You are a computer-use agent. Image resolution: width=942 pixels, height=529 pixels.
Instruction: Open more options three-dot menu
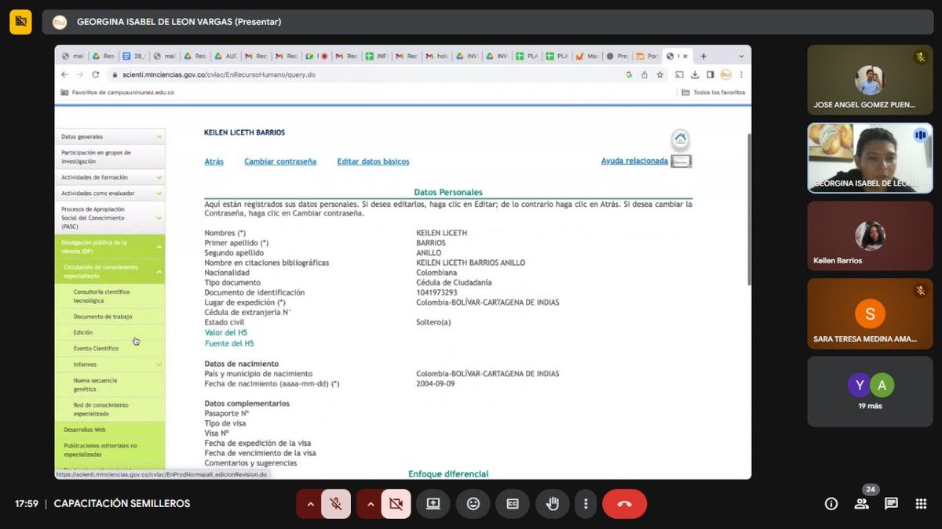(x=585, y=504)
